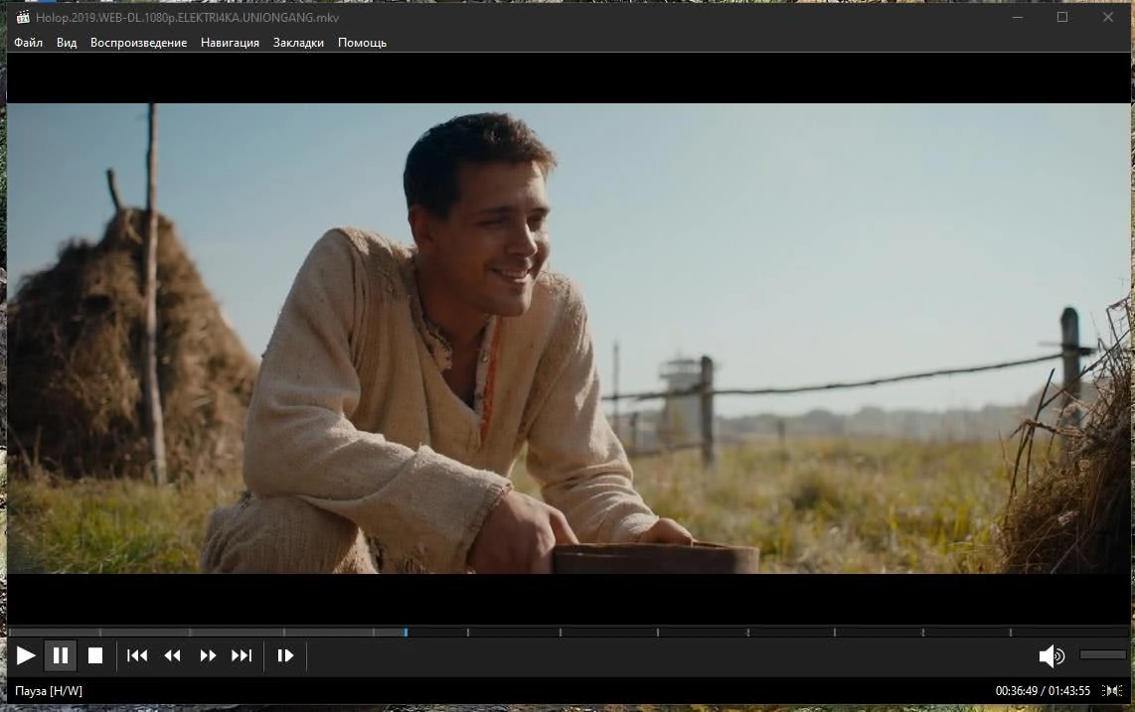Start playback with the Play button
Screen dimensions: 1135x712
pos(26,655)
